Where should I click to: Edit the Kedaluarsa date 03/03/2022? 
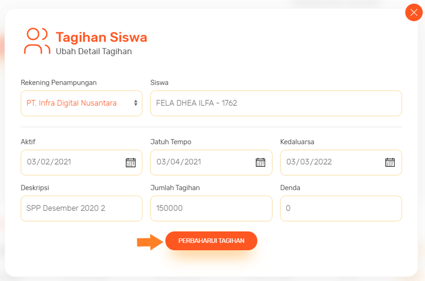(x=341, y=163)
